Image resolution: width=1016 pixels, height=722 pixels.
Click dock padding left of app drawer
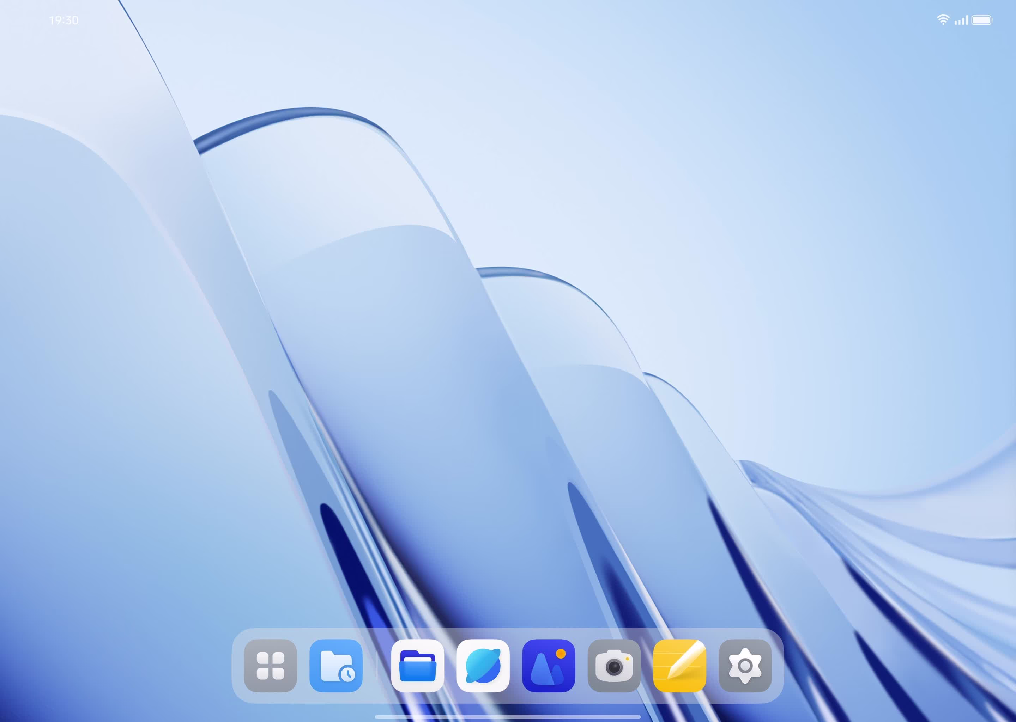[238, 666]
